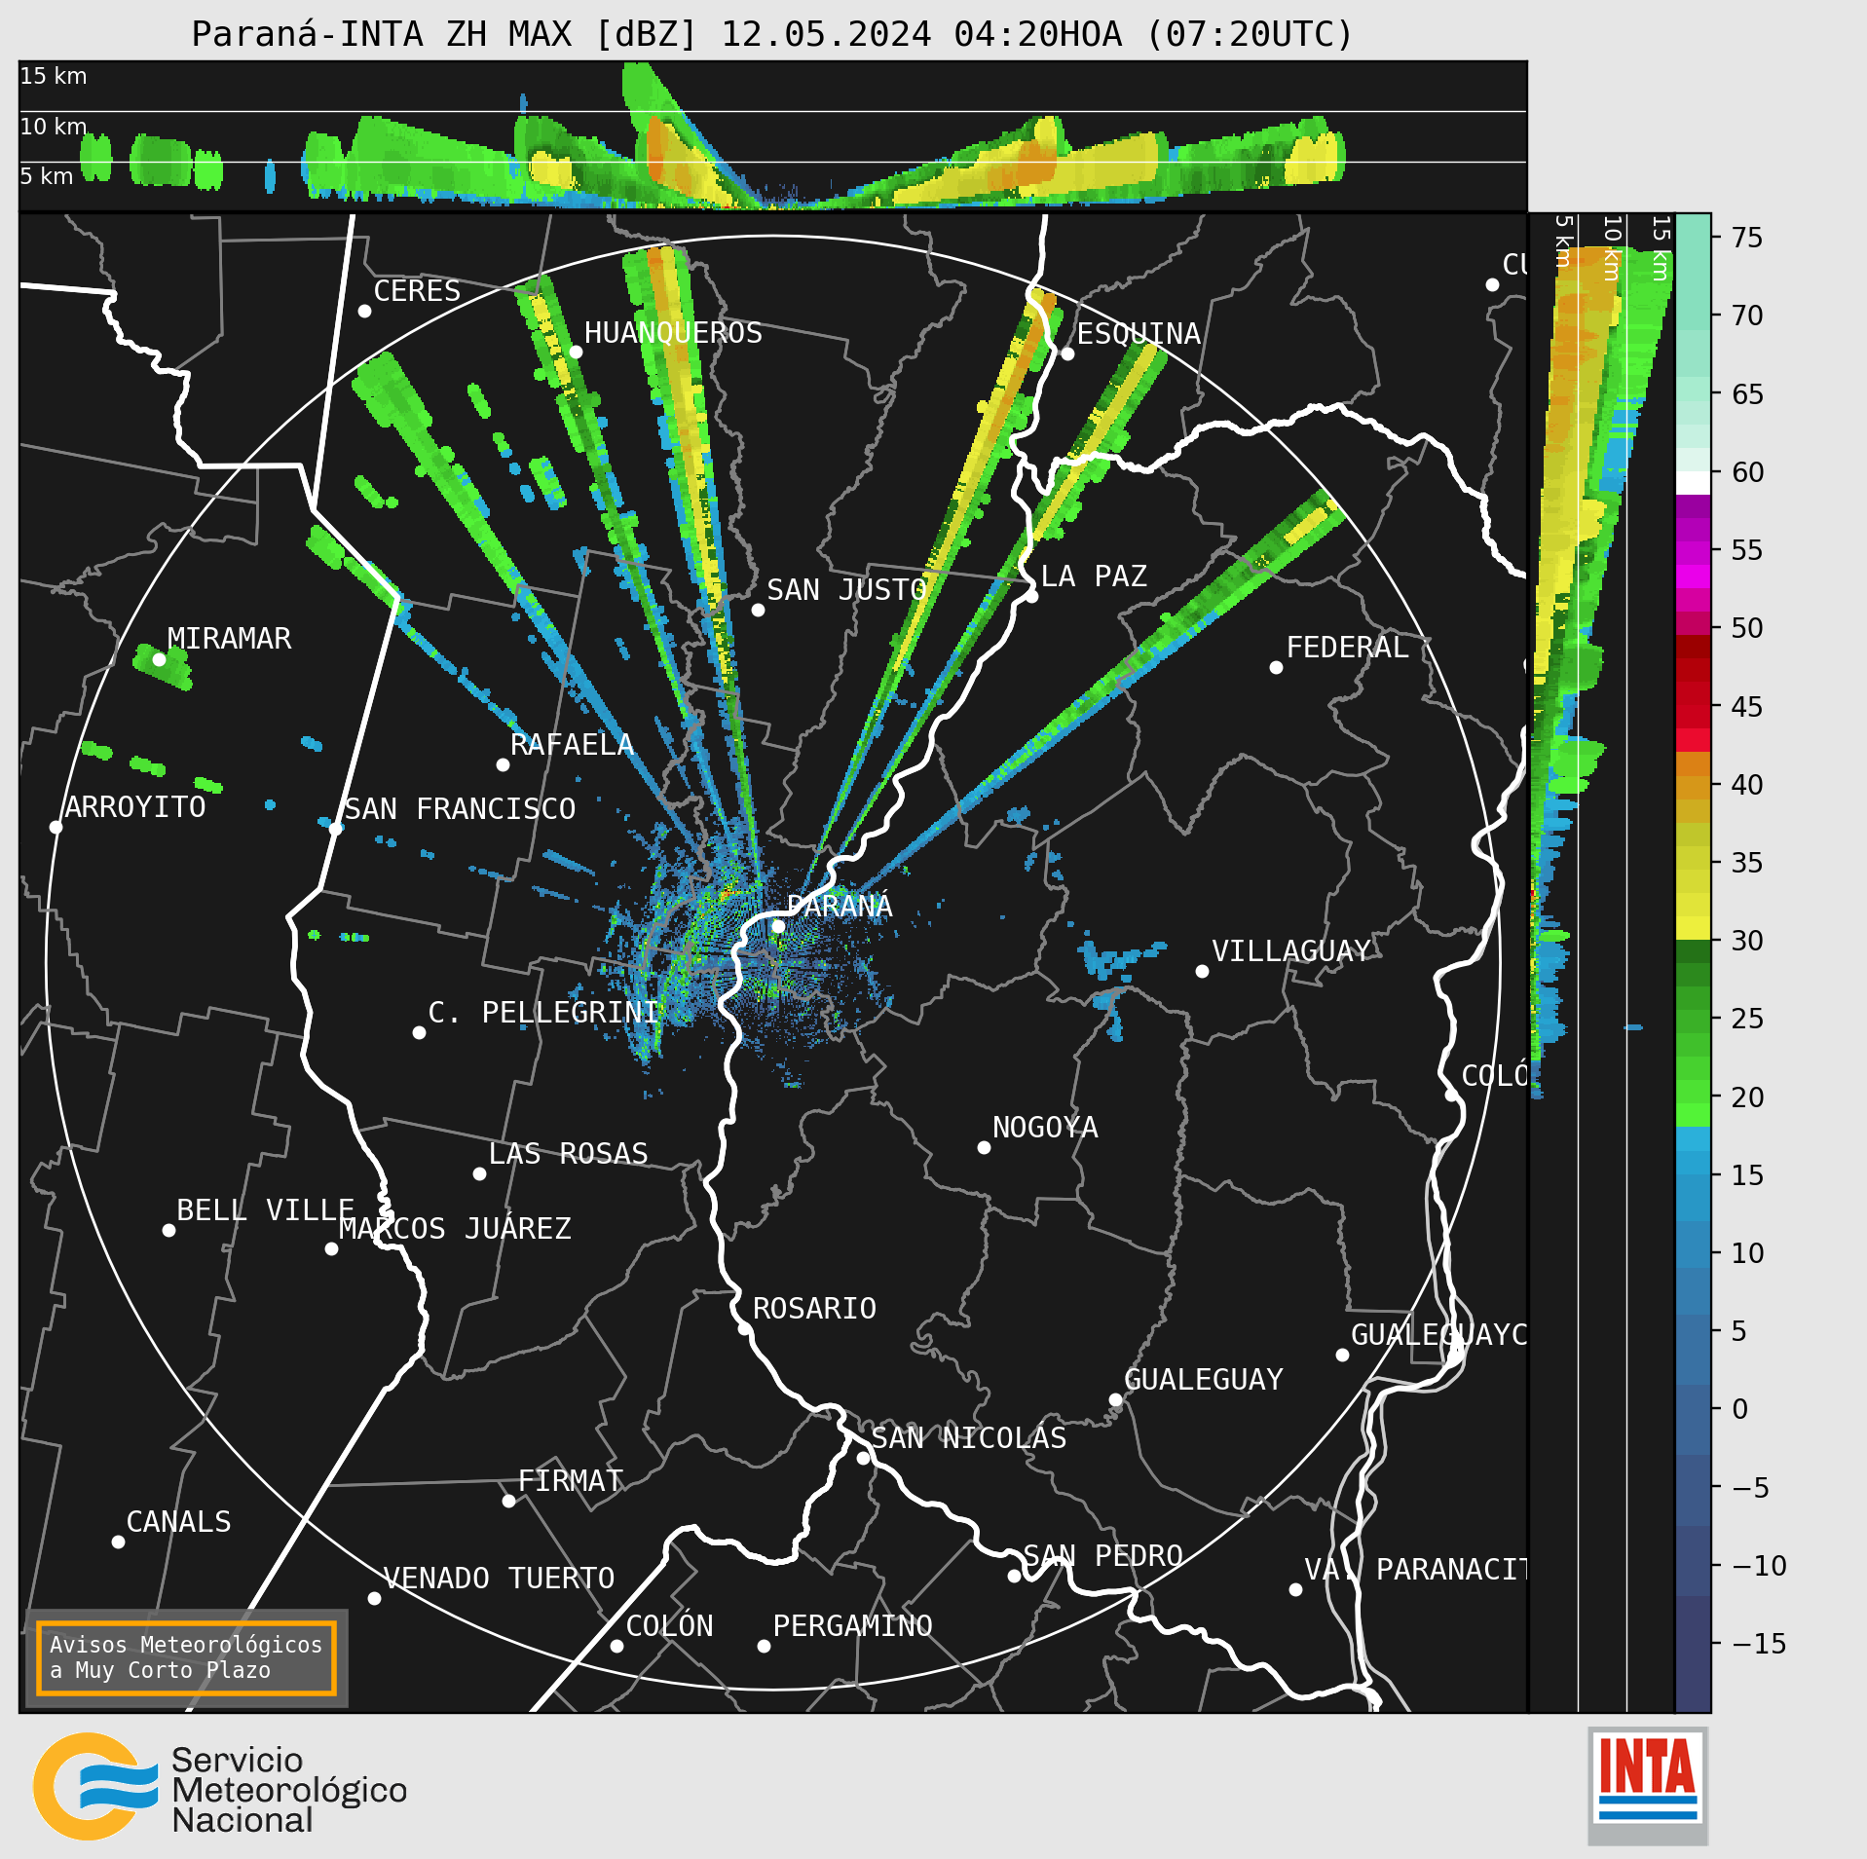Viewport: 1867px width, 1859px height.
Task: Click the white dot marking ROSARIO
Action: point(744,1328)
